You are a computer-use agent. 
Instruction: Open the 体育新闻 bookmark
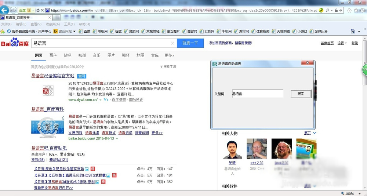(260, 31)
